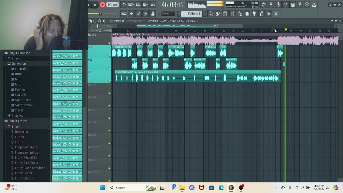This screenshot has height=193, width=343.
Task: Toggle the Z-CROSS option
Action: tap(100, 30)
